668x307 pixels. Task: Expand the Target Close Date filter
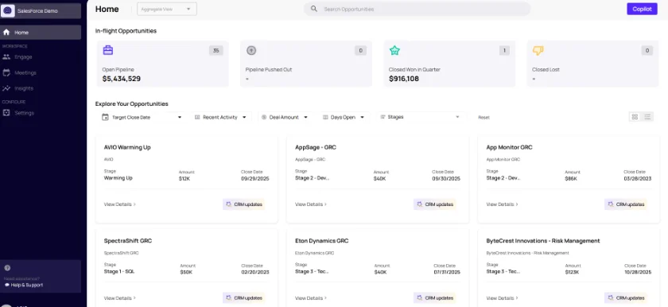[142, 117]
